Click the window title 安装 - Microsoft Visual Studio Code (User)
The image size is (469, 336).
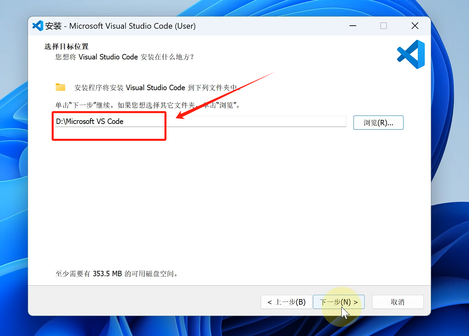[121, 26]
